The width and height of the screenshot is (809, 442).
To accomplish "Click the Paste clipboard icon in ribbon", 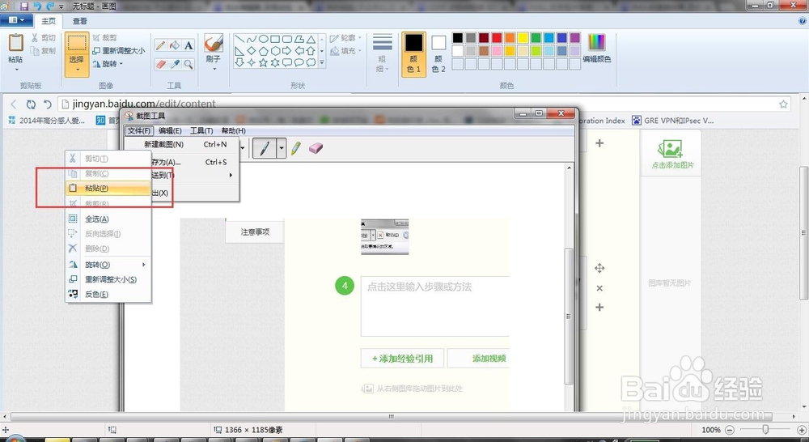I will pos(15,43).
